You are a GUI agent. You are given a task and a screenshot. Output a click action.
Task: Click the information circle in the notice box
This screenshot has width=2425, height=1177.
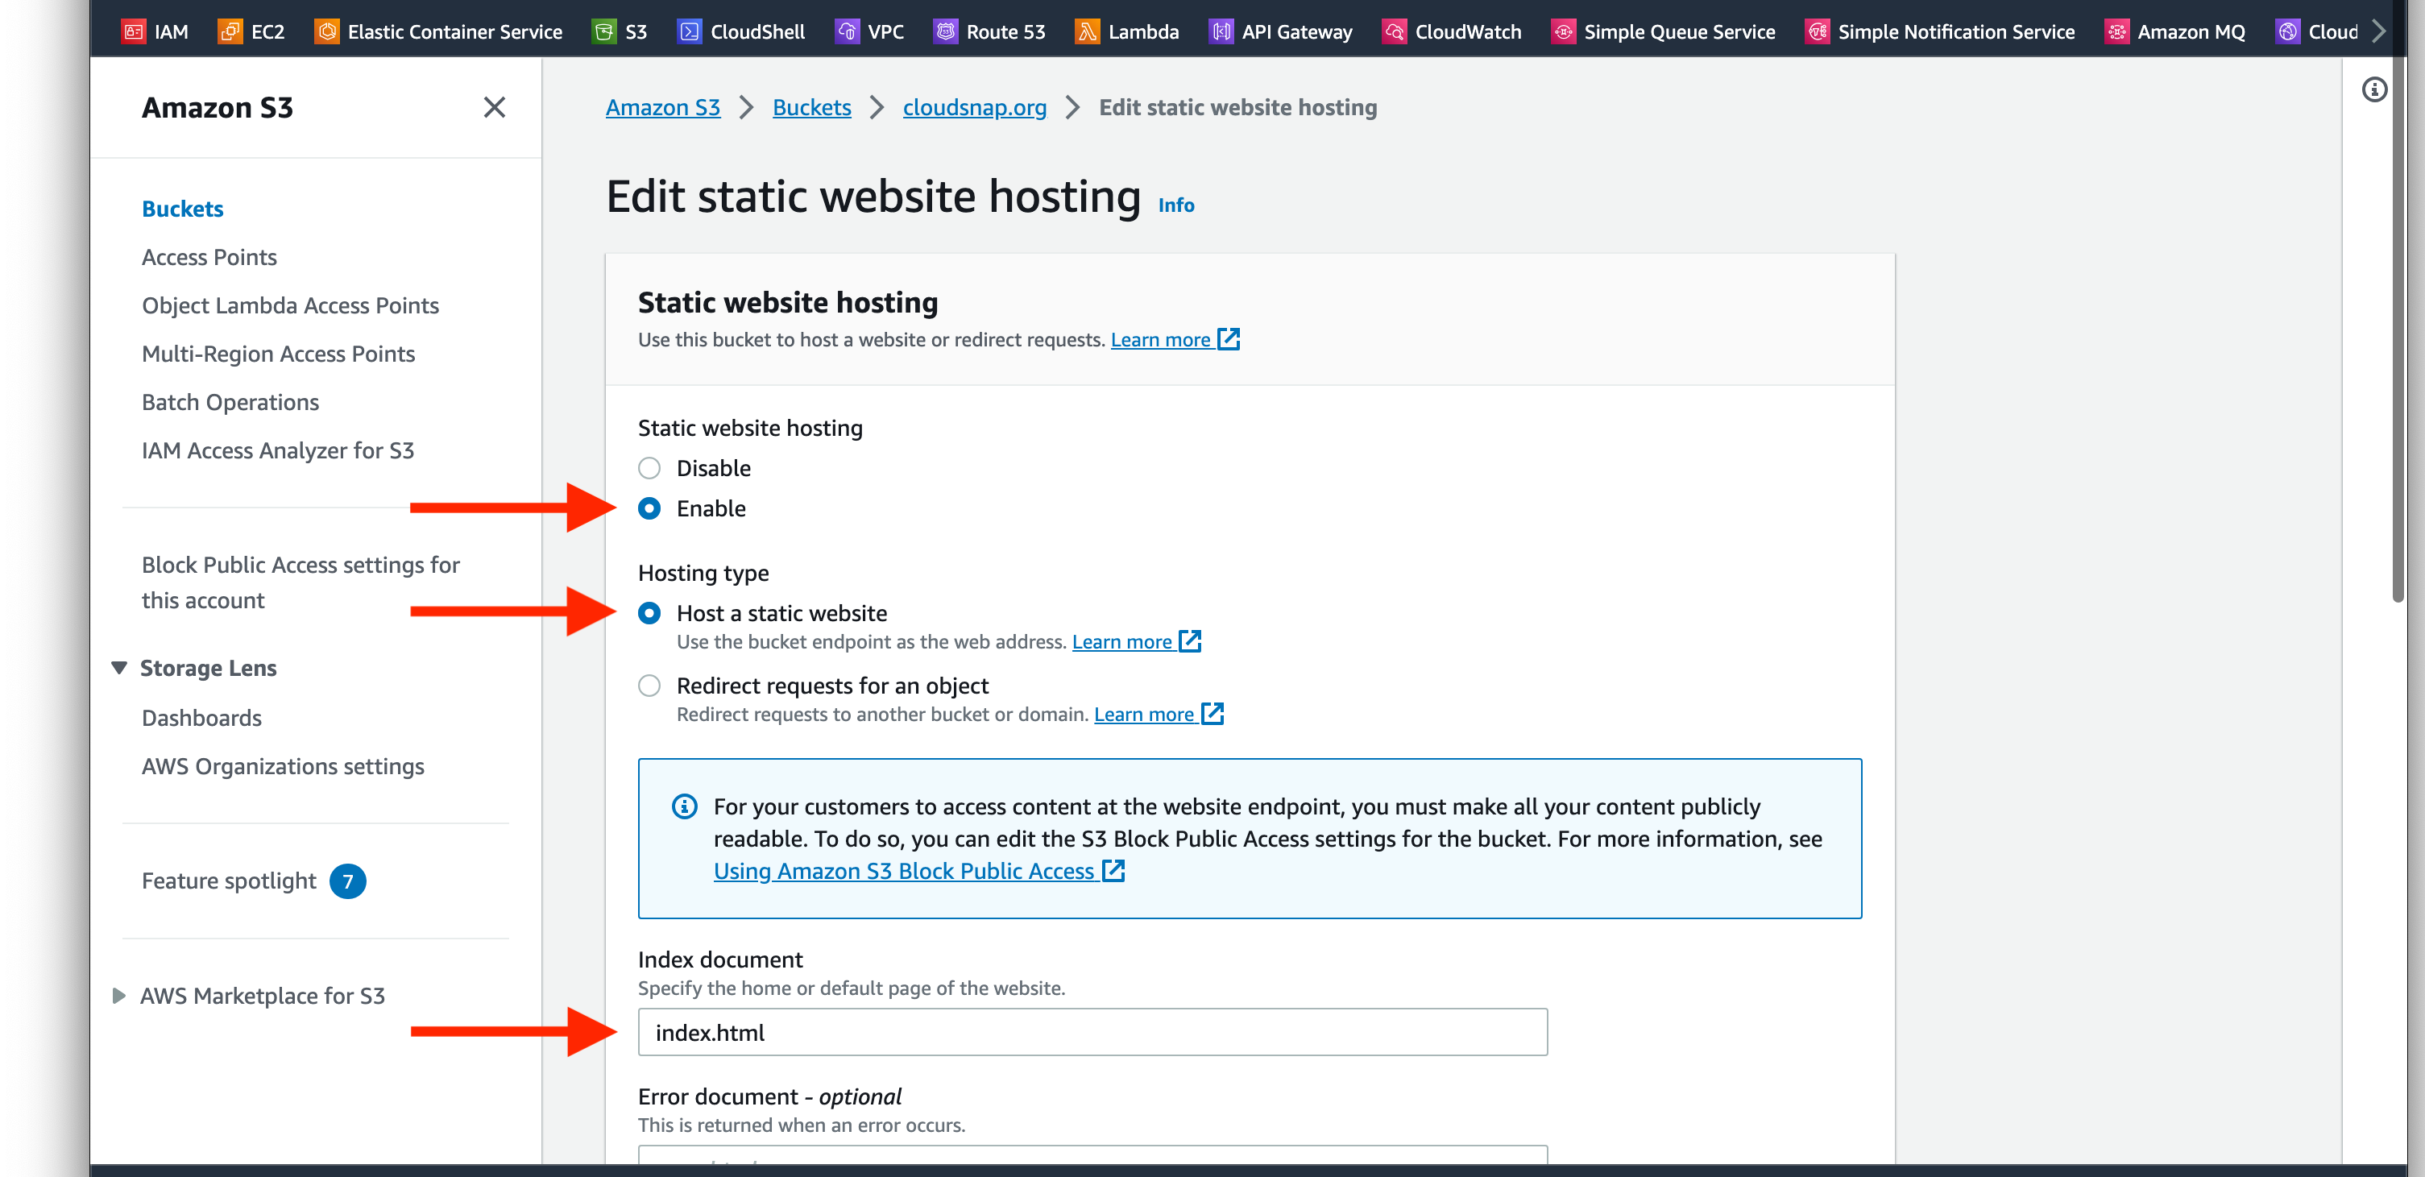click(x=684, y=807)
